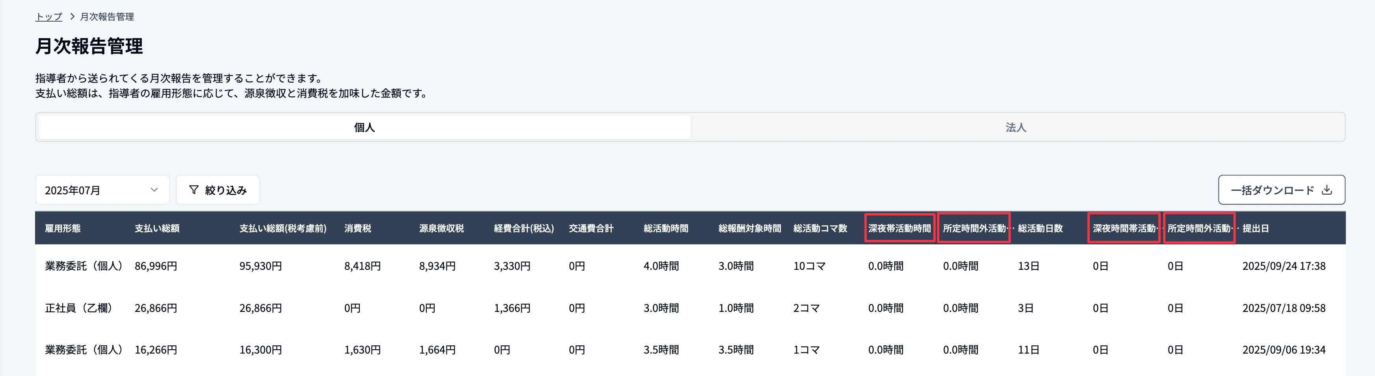This screenshot has width=1375, height=376.
Task: Select the 源泉徴収税 column header
Action: click(441, 229)
